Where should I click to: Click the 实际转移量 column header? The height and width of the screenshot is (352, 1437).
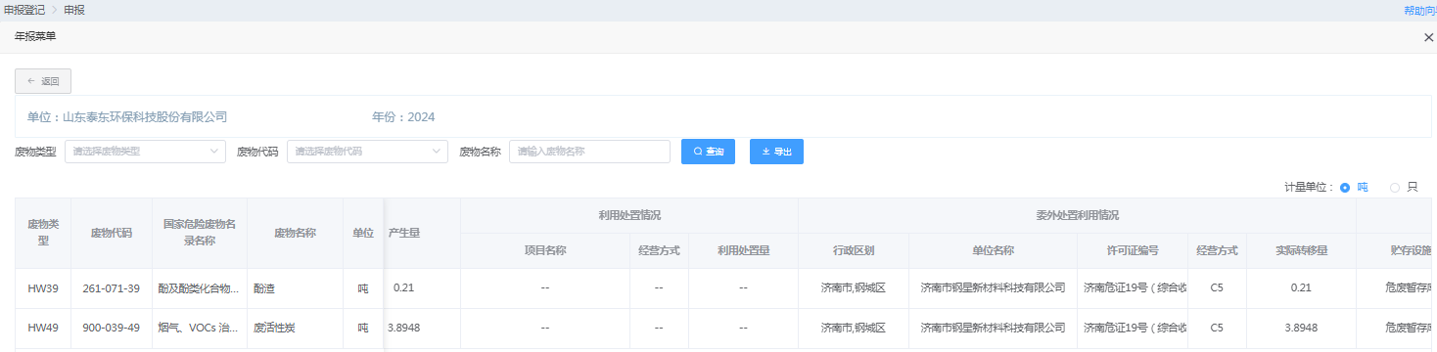click(x=1301, y=250)
